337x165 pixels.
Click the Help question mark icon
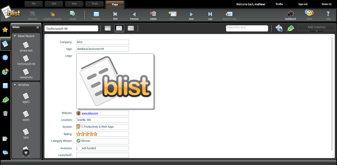tap(328, 14)
